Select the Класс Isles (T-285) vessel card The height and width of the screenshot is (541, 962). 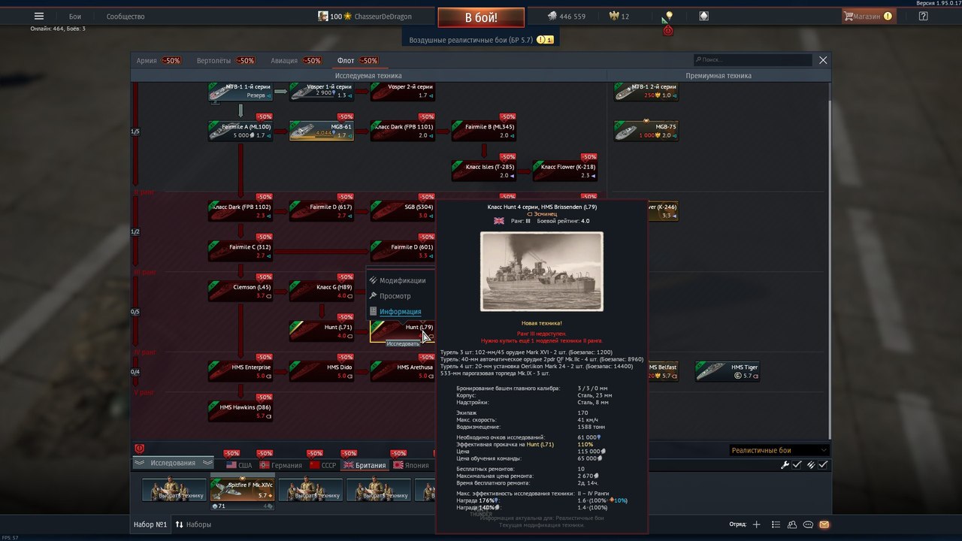(484, 171)
